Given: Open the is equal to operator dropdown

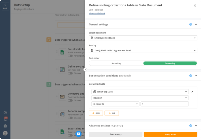Looking at the screenshot, I should pos(115,104).
